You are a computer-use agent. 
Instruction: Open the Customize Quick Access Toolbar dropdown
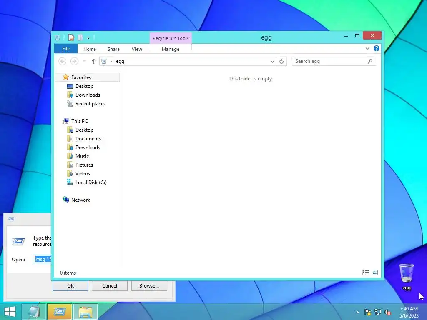[x=88, y=38]
